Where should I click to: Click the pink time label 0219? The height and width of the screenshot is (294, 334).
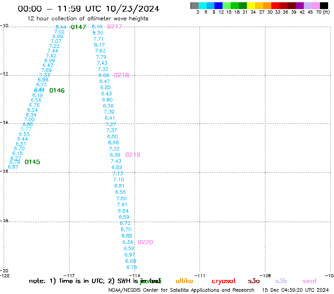[133, 155]
